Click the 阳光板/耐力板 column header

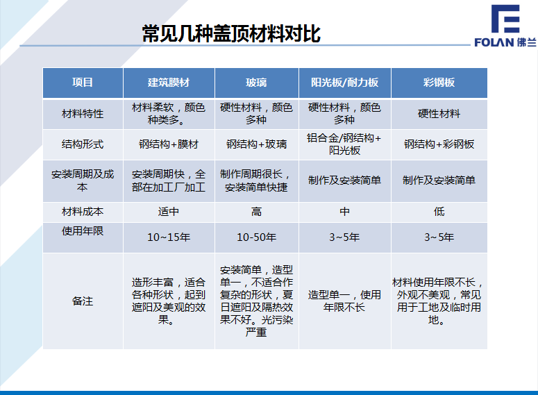344,83
